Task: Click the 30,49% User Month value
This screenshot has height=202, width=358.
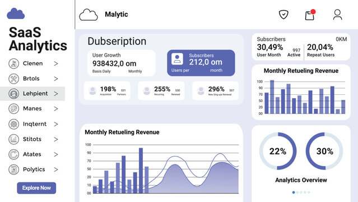Action: 270,47
